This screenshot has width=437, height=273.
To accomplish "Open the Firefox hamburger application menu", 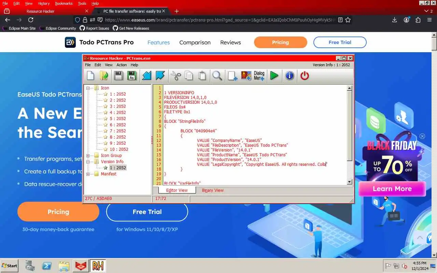I will pyautogui.click(x=429, y=20).
